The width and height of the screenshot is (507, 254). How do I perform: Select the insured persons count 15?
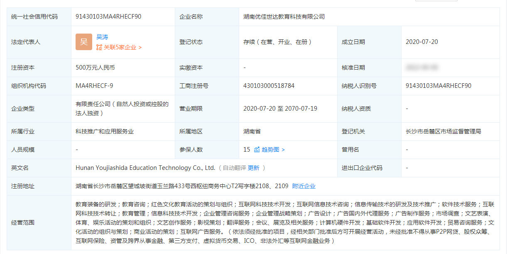coord(247,150)
